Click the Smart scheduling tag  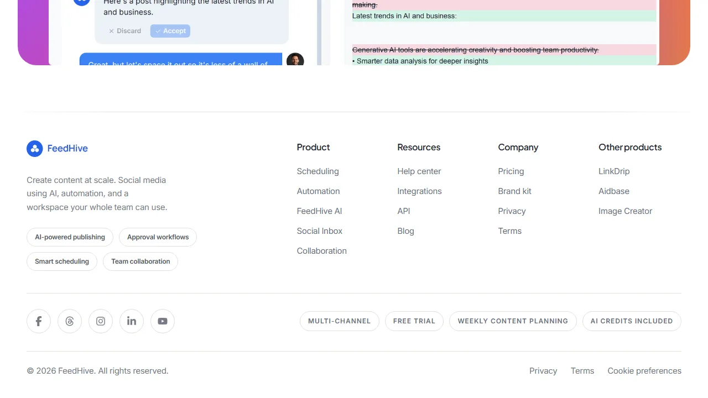click(x=62, y=261)
